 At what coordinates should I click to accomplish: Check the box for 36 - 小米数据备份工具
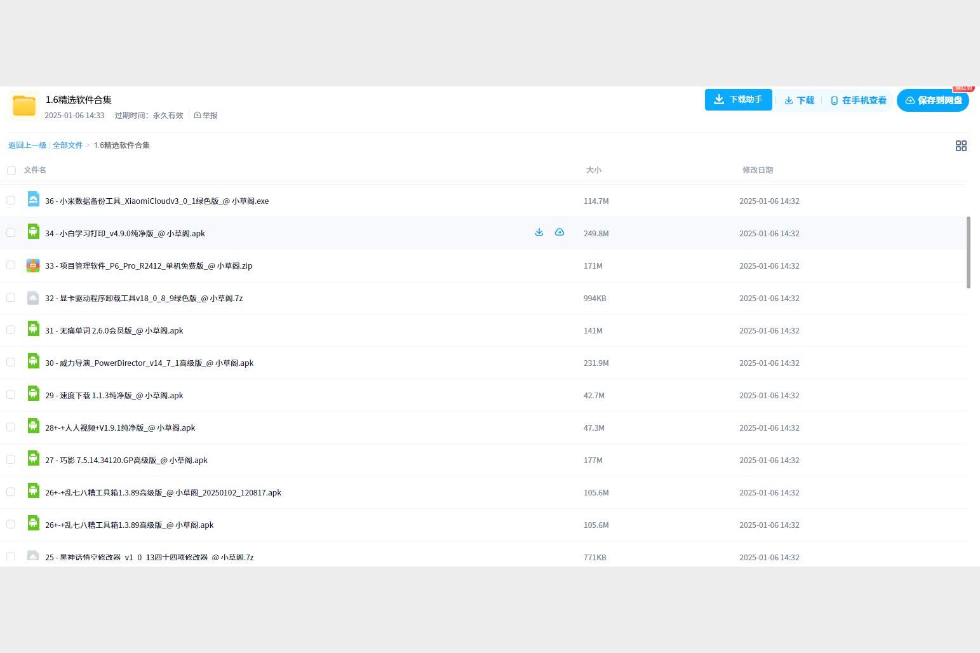pyautogui.click(x=11, y=200)
